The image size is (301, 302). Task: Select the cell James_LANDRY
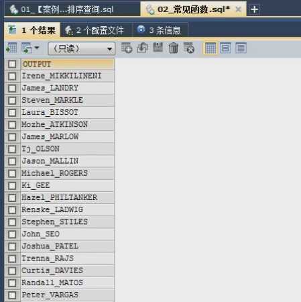[x=68, y=89]
